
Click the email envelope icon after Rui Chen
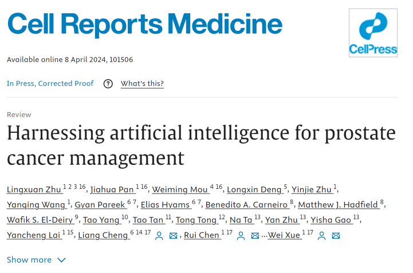click(255, 236)
